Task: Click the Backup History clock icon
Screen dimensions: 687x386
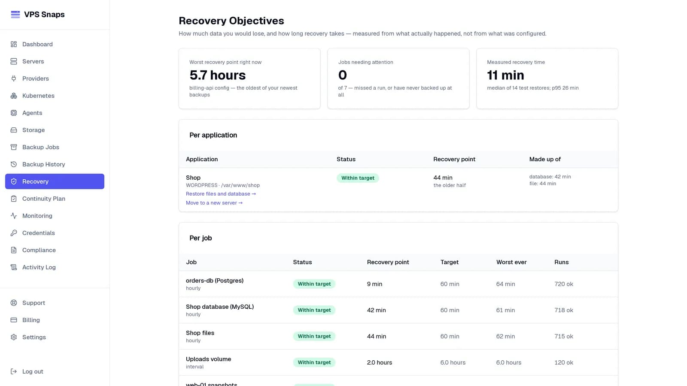Action: (x=14, y=164)
